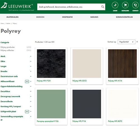Show info for Milieucertificaat filter
Screen dimensions: 140x140
(27, 81)
